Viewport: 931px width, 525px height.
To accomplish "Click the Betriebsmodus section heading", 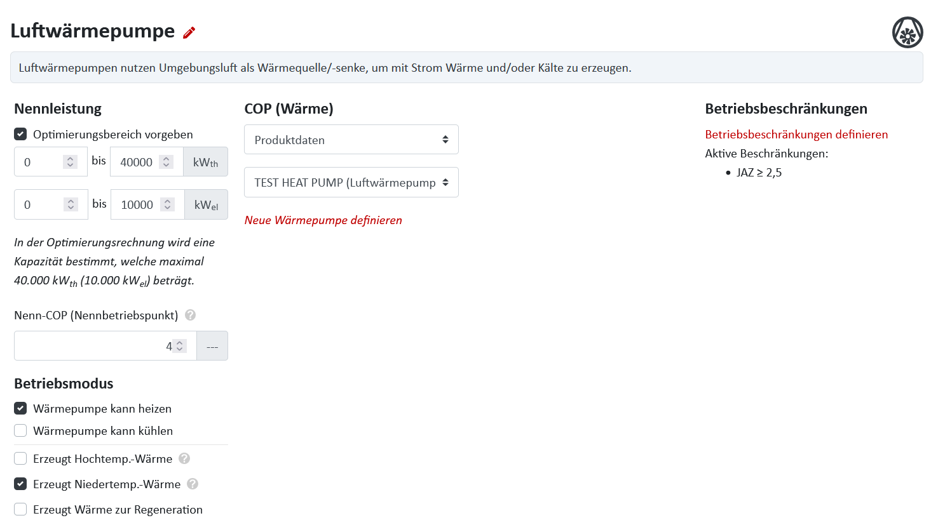I will (x=64, y=383).
